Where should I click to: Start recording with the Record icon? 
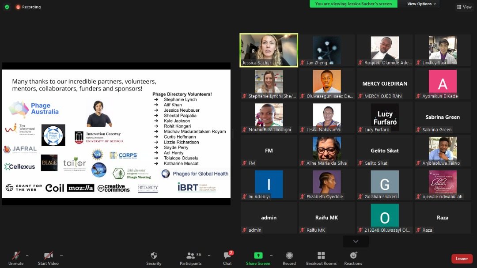coord(289,255)
